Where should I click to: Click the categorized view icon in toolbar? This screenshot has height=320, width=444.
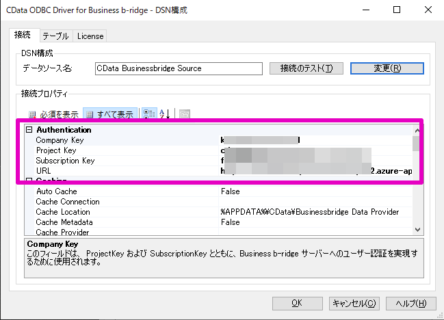149,114
